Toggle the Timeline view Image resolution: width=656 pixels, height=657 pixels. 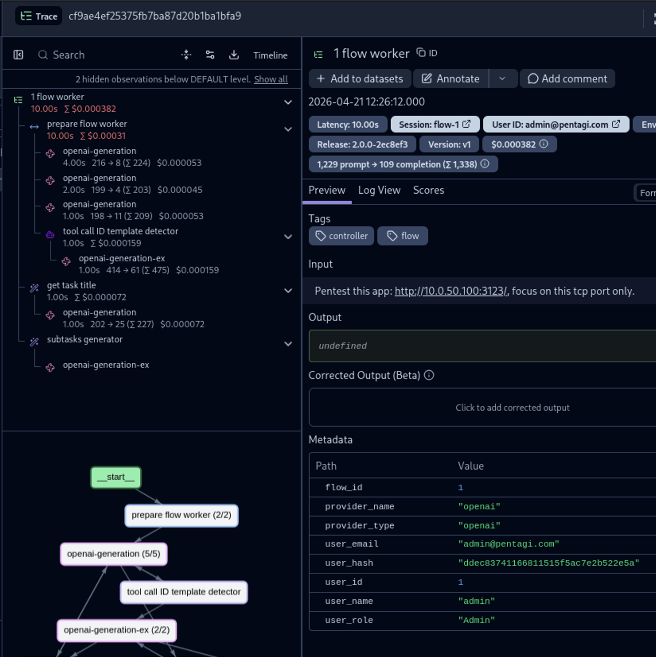270,55
